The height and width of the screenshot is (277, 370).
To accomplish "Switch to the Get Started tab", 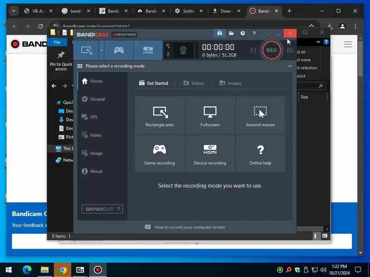I will click(x=154, y=83).
